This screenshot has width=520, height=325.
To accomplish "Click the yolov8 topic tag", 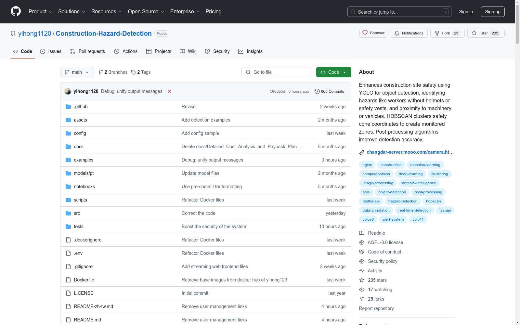I will click(368, 219).
